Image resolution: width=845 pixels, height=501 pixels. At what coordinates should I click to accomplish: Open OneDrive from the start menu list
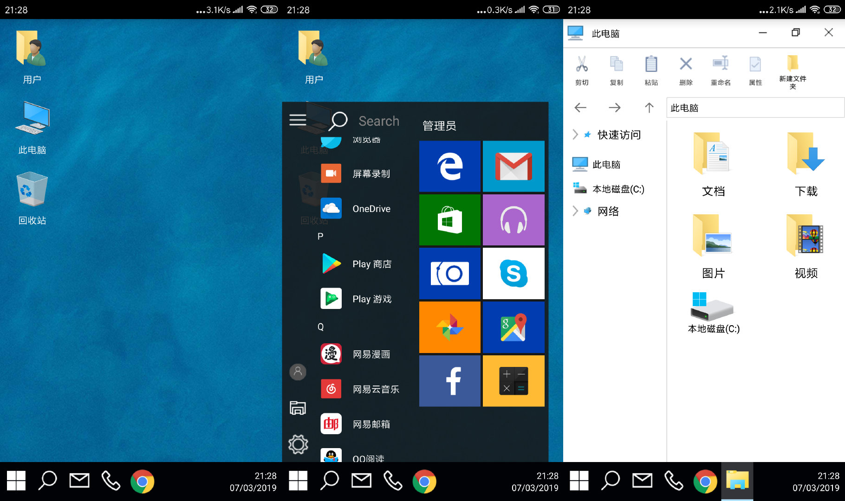point(370,209)
